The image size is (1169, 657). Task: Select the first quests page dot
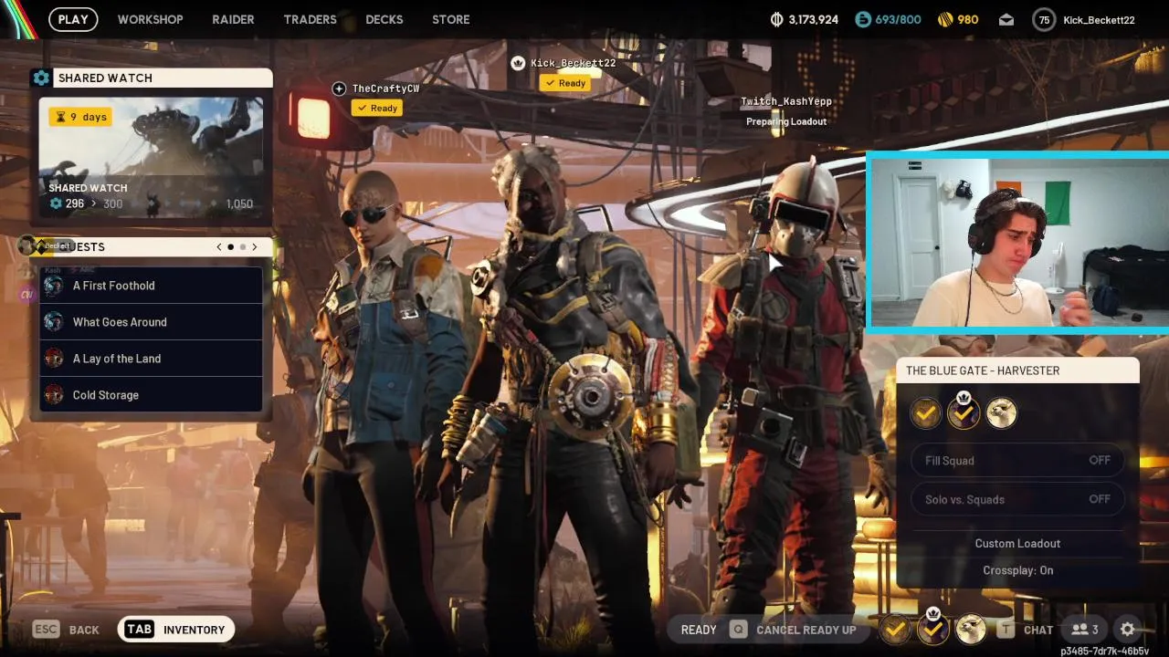point(230,247)
